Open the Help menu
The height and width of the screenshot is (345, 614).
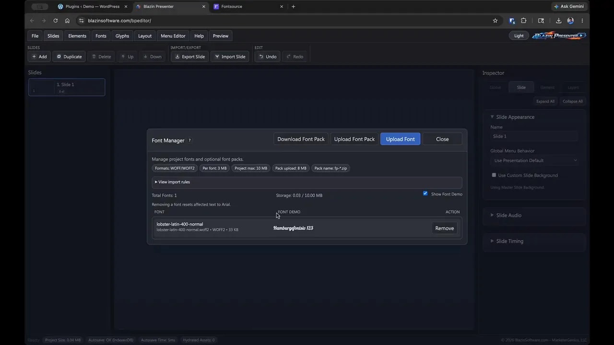coord(199,36)
